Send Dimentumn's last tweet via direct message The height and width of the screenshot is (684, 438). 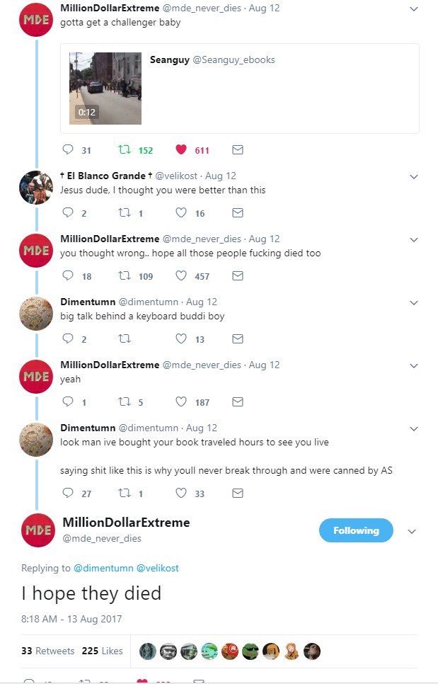pos(238,494)
